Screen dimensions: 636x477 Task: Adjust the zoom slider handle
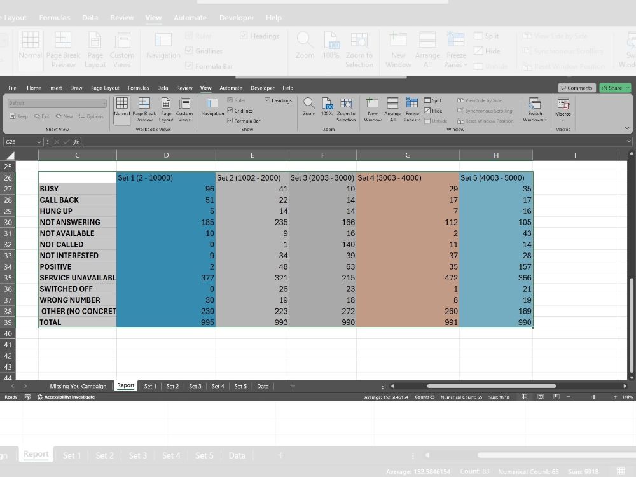click(594, 397)
